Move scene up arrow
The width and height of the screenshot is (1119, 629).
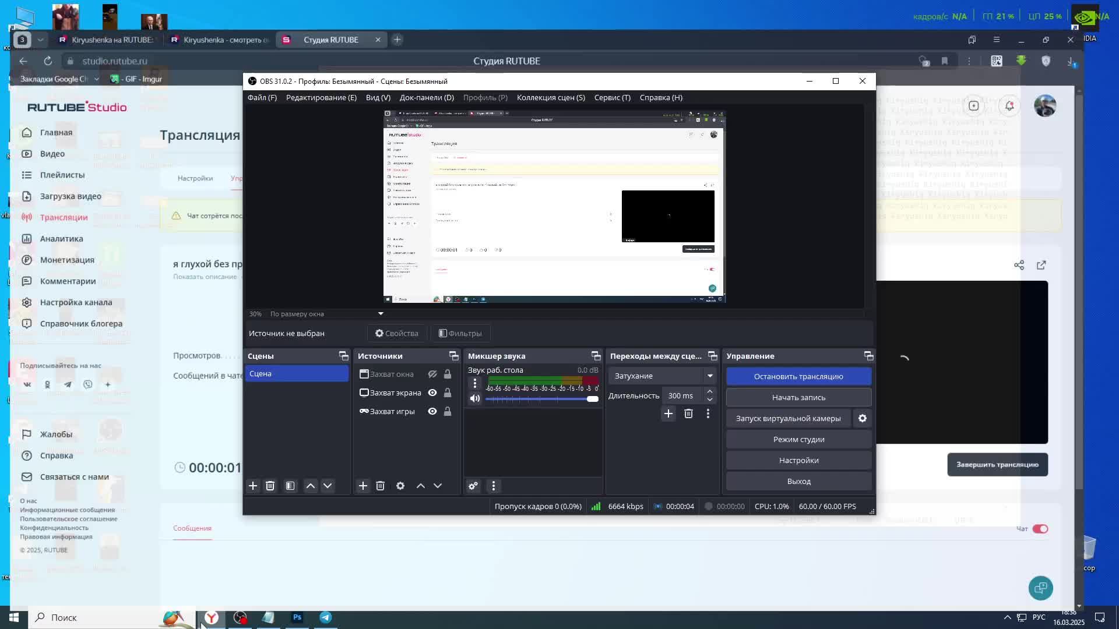[311, 486]
